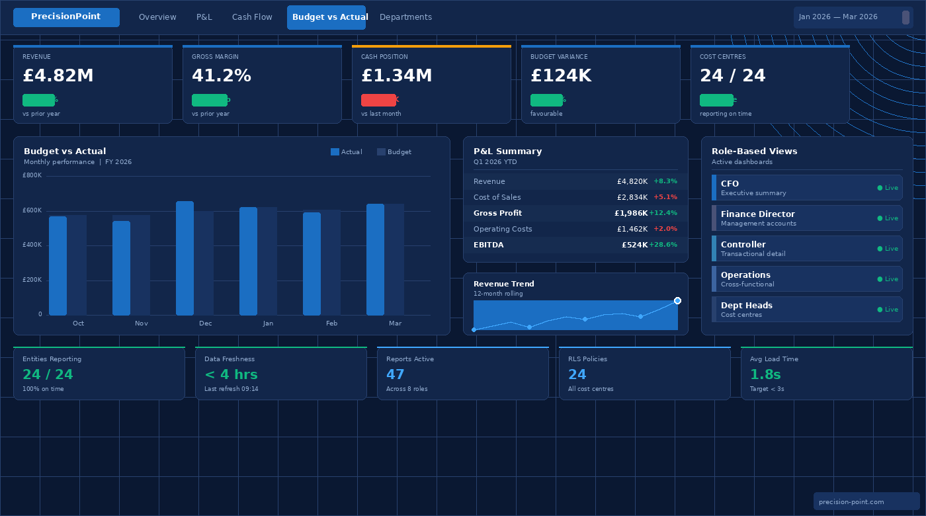The height and width of the screenshot is (516, 926).
Task: Click the PrecisionPoint logo badge
Action: (66, 17)
